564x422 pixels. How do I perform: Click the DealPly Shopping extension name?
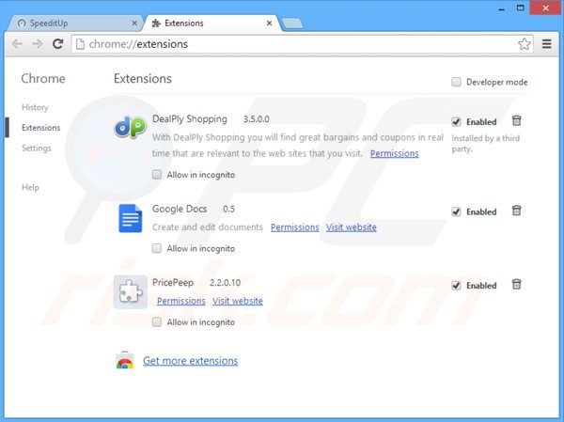190,119
